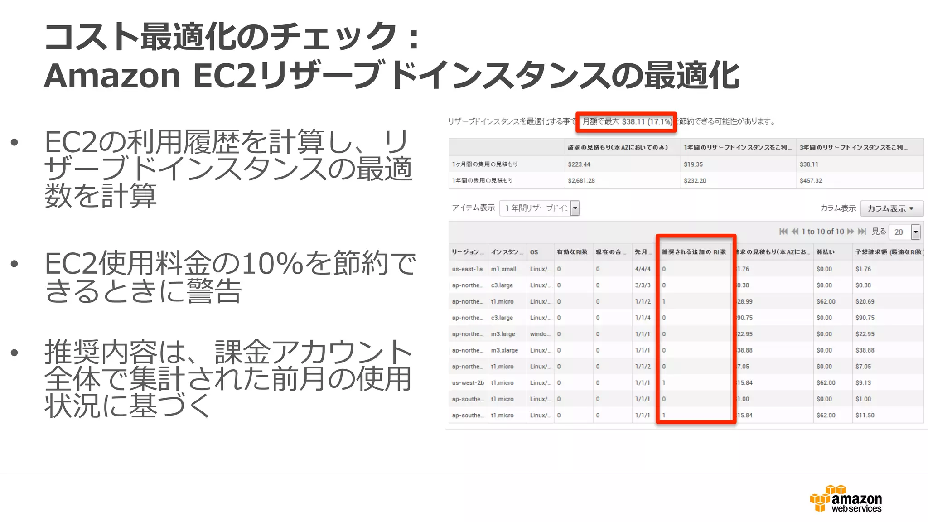This screenshot has height=522, width=928.
Task: Select the us-west-2b region cell
Action: 468,383
